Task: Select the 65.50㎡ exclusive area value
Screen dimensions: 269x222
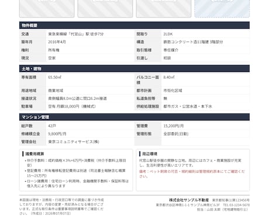Action: pos(55,77)
